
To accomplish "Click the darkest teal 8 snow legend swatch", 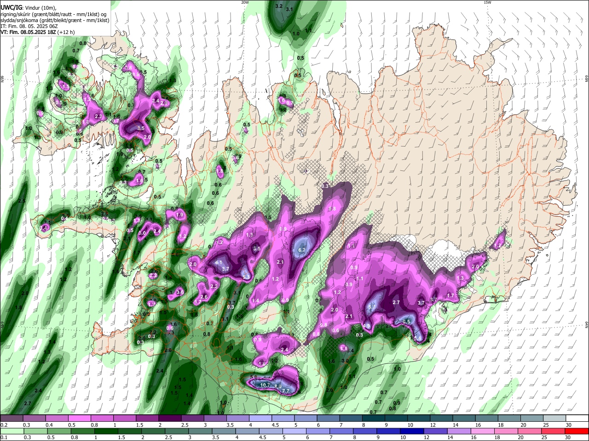I will click(374, 418).
